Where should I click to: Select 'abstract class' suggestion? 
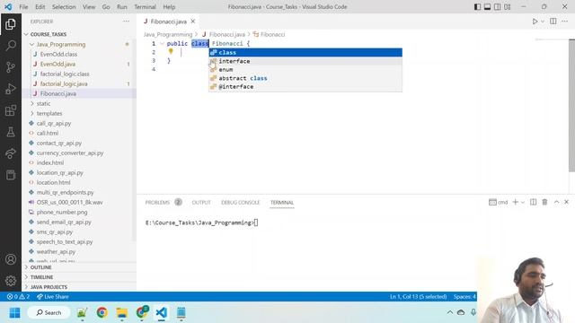[305, 78]
